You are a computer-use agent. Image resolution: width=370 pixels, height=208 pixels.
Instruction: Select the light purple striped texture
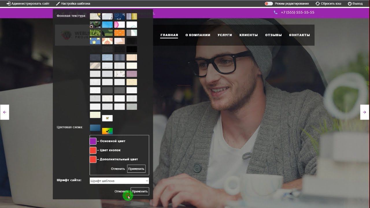[x=132, y=74]
